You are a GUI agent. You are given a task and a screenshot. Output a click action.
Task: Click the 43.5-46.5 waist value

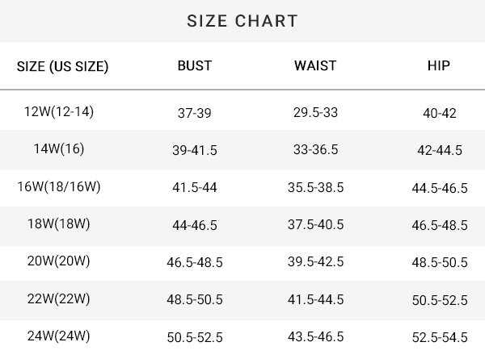pyautogui.click(x=315, y=336)
